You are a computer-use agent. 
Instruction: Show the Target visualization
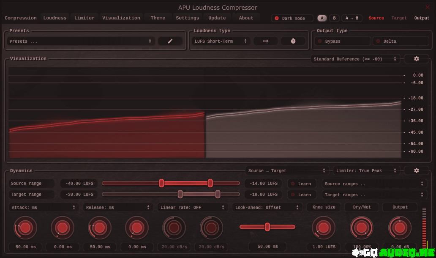tap(399, 18)
